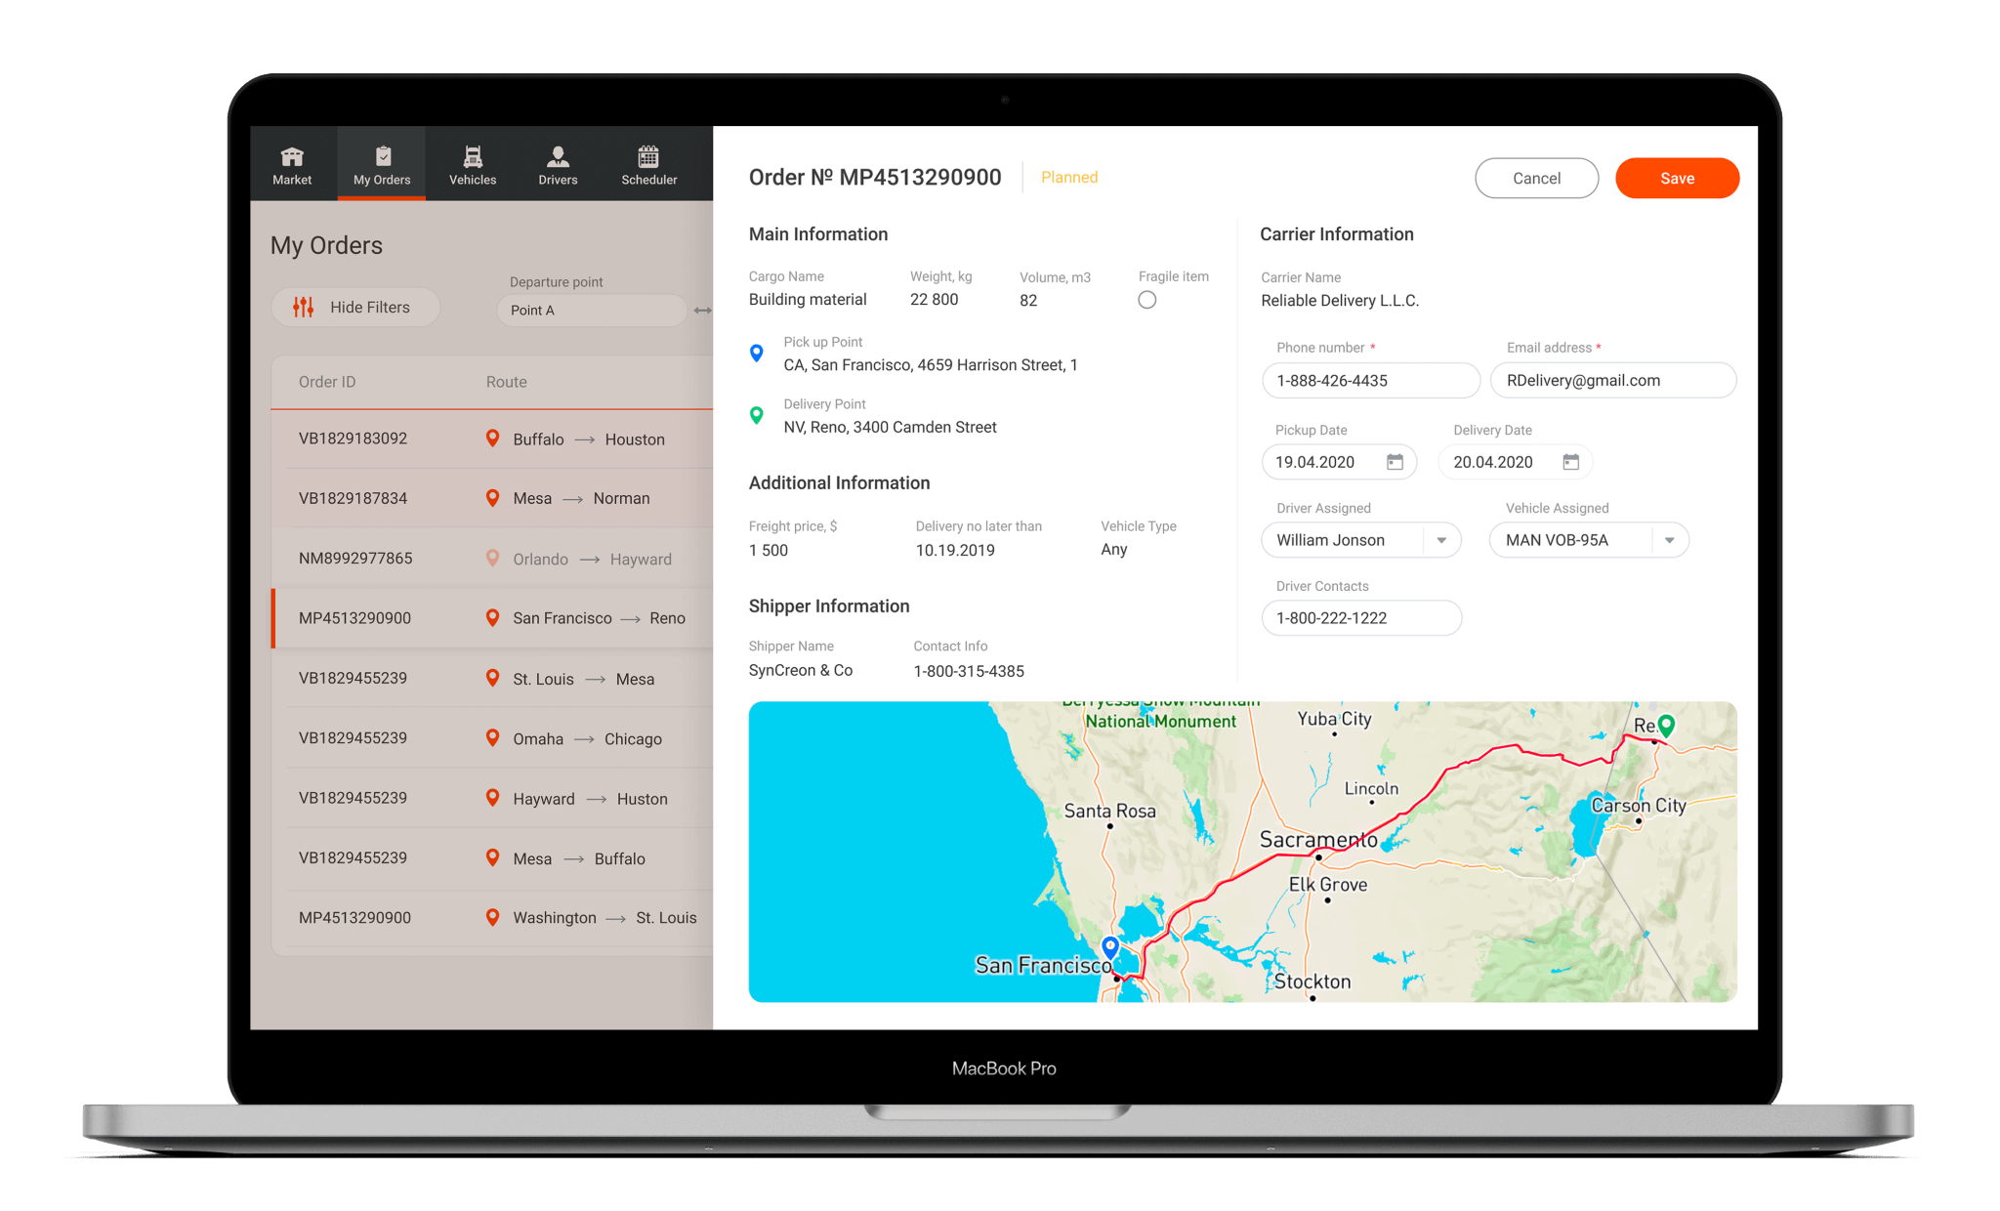2000x1211 pixels.
Task: Click the pickup date calendar icon
Action: pos(1395,461)
